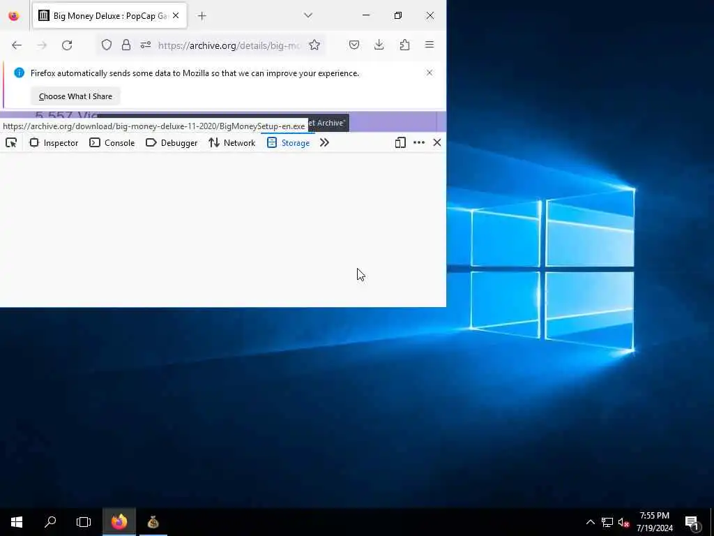Open the Windows Start menu
Screen dimensions: 714x536
[17, 522]
